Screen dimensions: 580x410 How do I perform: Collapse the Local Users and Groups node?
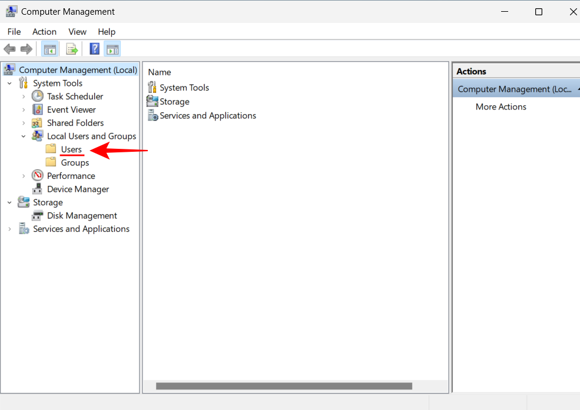click(x=24, y=136)
